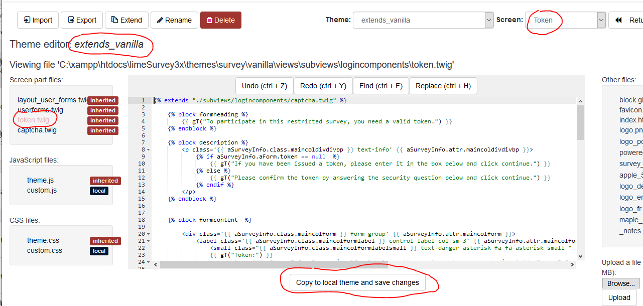
Task: Open custom.js JavaScript file
Action: pos(42,190)
